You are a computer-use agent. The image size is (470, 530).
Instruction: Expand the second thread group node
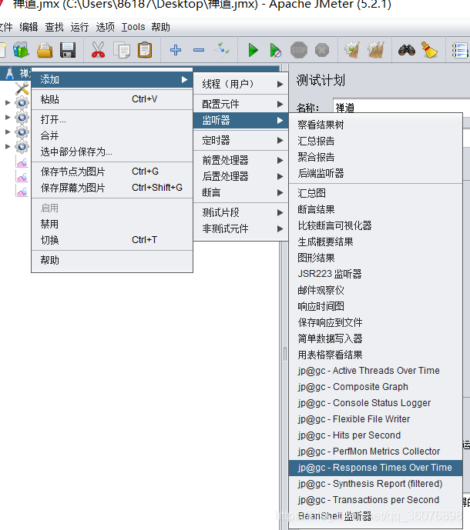(8, 117)
